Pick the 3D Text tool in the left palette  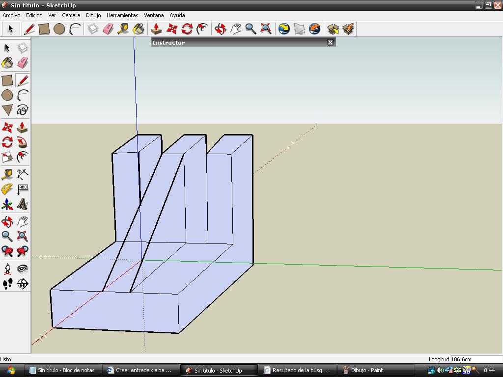click(23, 204)
